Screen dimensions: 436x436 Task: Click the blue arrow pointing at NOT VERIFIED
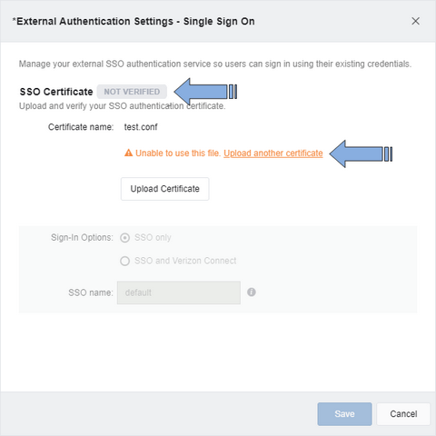(x=205, y=92)
